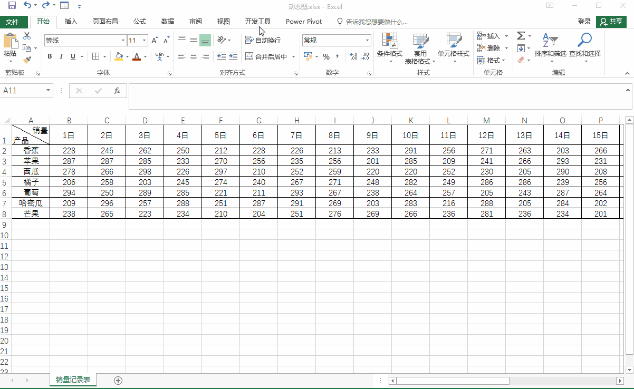The height and width of the screenshot is (389, 634).
Task: Expand the Name Box dropdown arrow
Action: (x=49, y=91)
